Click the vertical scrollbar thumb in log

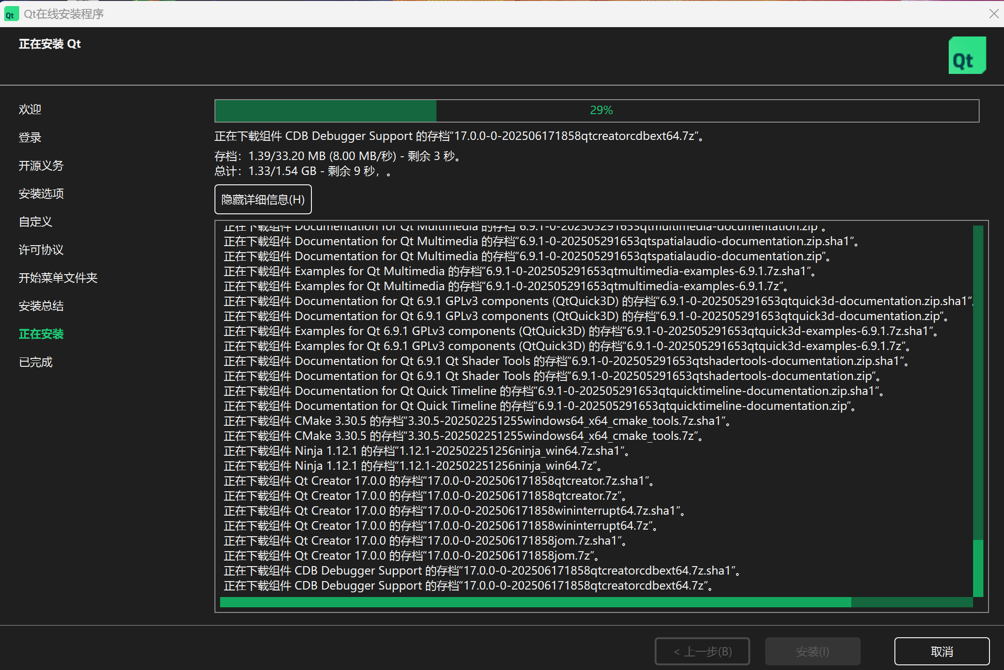(x=978, y=568)
